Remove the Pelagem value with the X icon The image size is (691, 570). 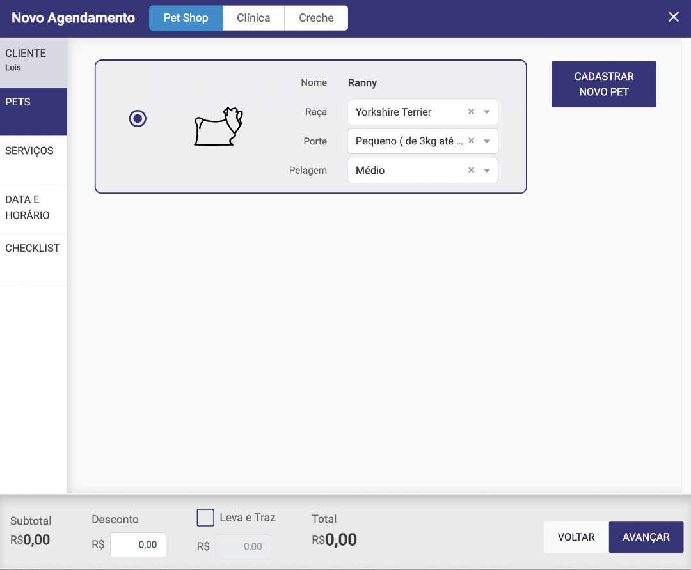(471, 171)
